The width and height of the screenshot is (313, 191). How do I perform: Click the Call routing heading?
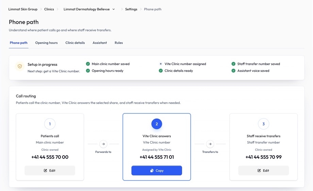pos(26,96)
